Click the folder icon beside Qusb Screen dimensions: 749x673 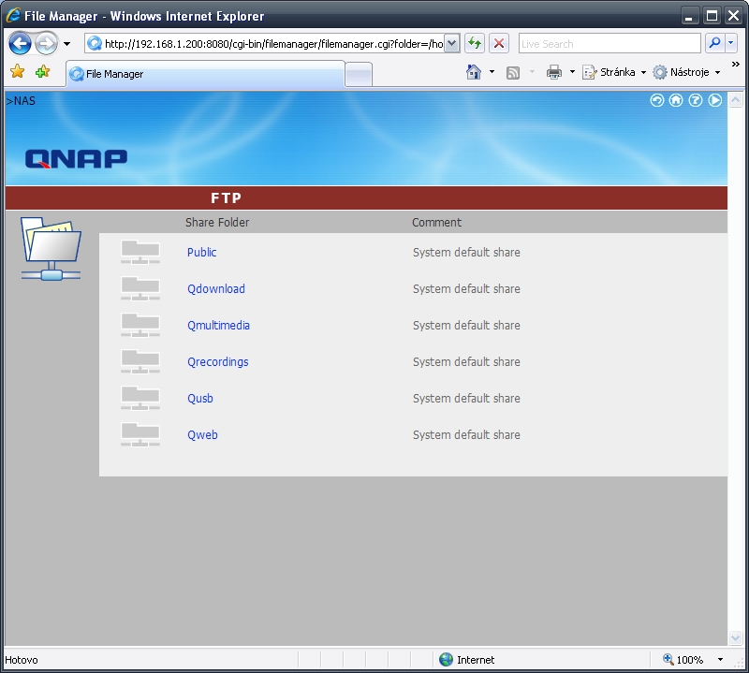[140, 399]
